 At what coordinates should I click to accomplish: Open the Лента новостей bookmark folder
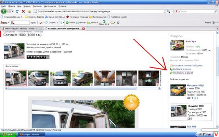(98, 17)
